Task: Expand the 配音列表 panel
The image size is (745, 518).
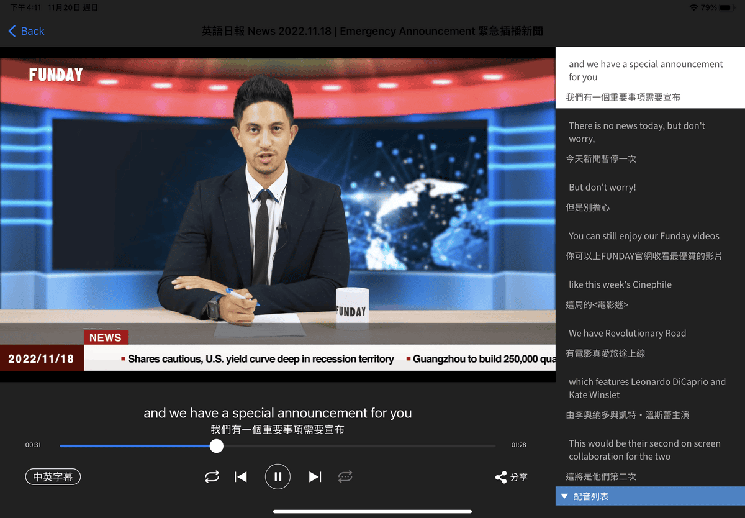Action: pos(650,496)
